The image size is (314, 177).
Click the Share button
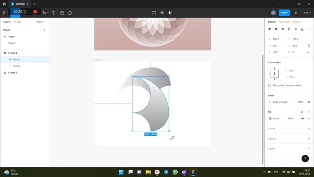(284, 13)
